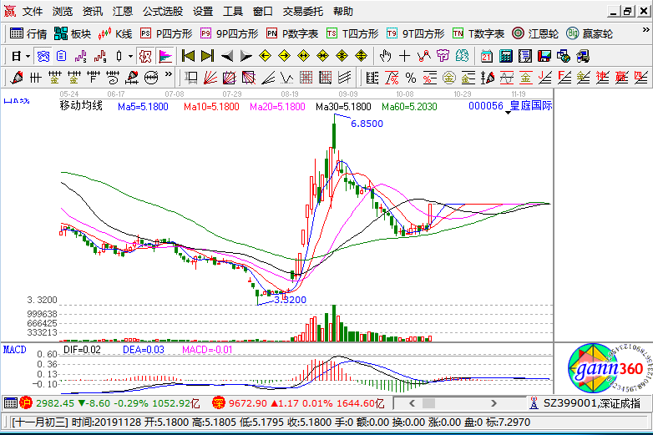
Task: Open the 板块 sector view
Action: (x=73, y=33)
